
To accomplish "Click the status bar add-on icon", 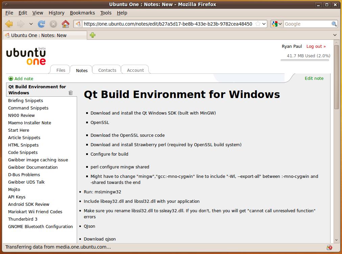I will tap(329, 247).
